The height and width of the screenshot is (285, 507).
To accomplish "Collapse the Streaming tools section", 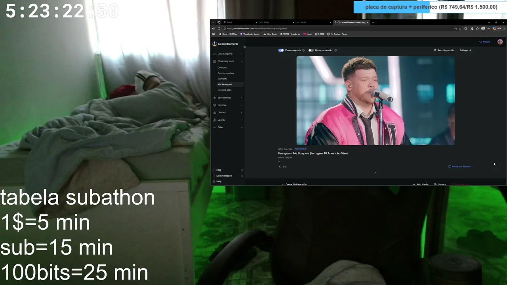I will pyautogui.click(x=228, y=61).
